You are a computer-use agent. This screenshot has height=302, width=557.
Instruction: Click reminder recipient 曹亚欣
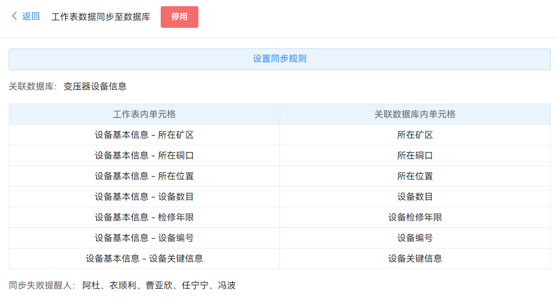[159, 286]
